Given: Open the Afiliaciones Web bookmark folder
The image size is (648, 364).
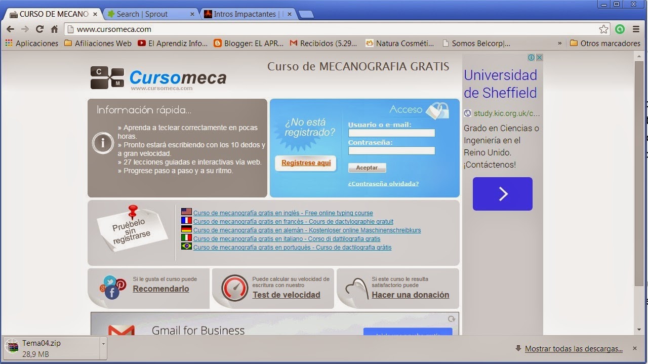Looking at the screenshot, I should click(x=98, y=44).
